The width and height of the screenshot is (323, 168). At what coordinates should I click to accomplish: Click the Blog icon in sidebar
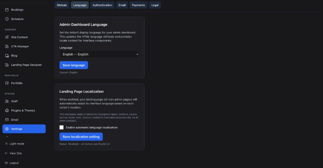pyautogui.click(x=7, y=55)
